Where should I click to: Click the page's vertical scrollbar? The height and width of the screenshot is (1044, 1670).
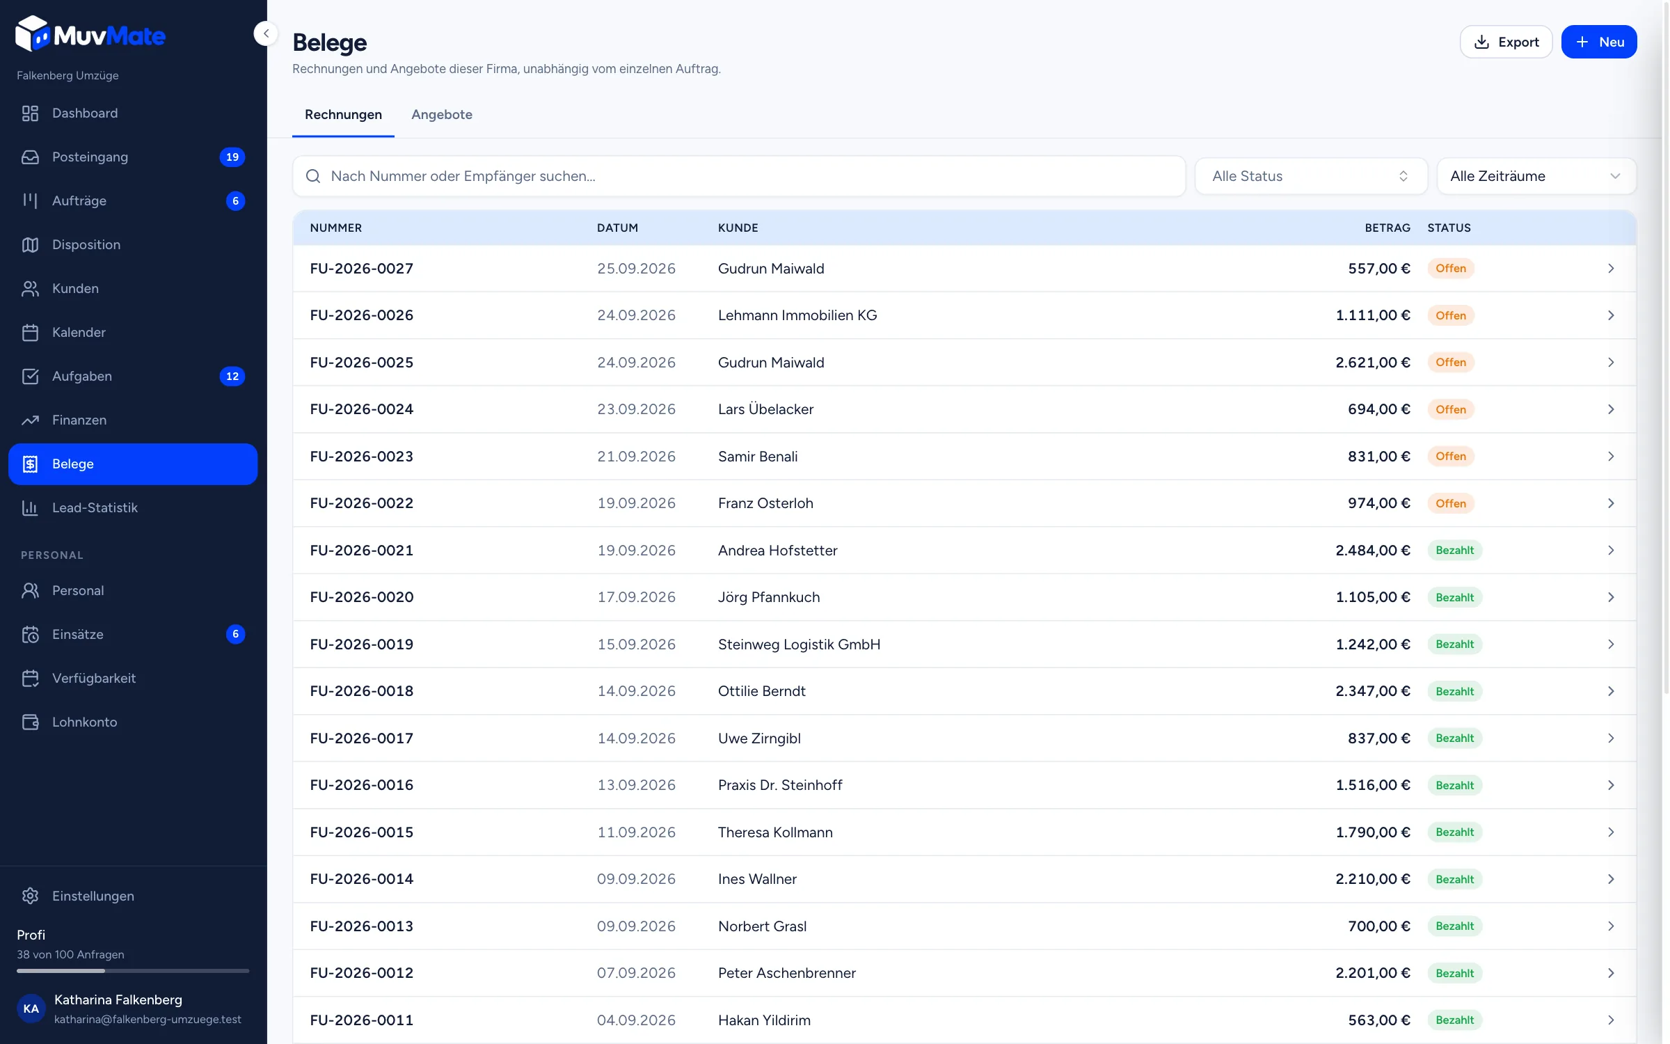tap(1666, 348)
